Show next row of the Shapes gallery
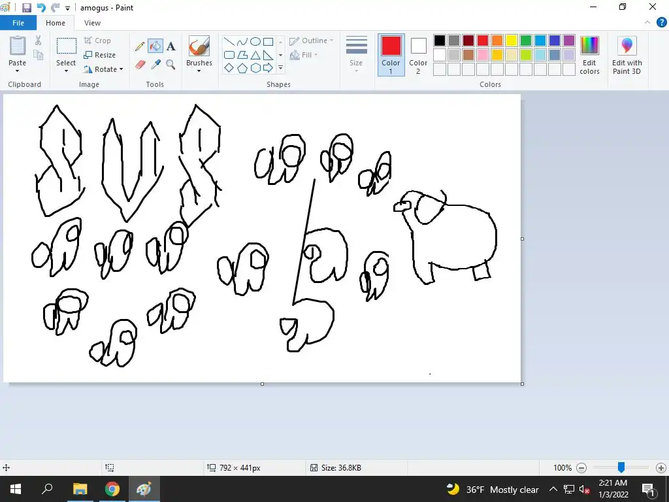669x502 pixels. coord(280,55)
